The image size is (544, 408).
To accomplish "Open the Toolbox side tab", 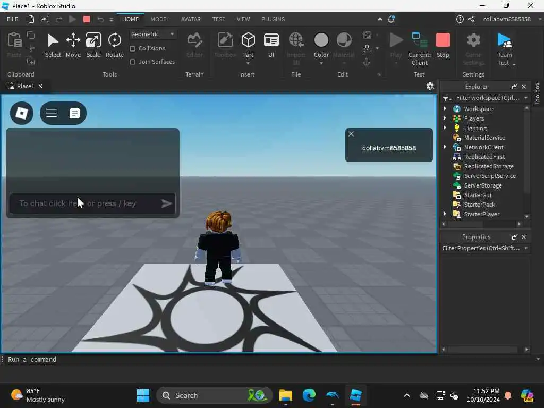I will click(x=537, y=93).
